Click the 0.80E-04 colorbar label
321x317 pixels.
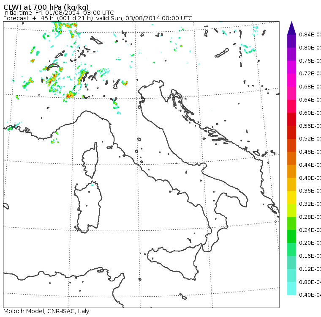click(x=310, y=282)
